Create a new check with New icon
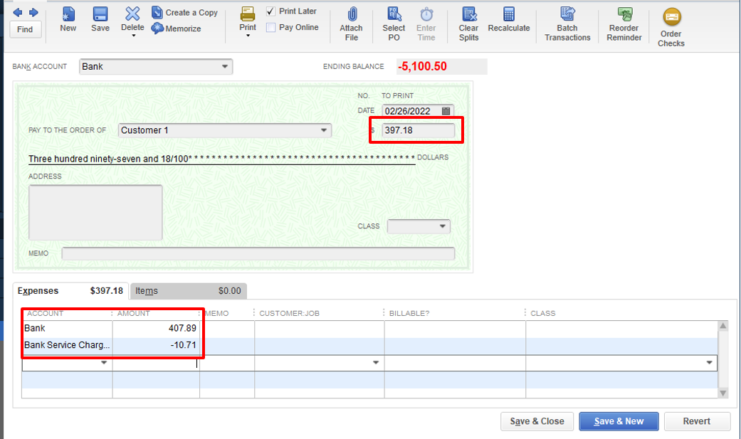 (x=68, y=21)
